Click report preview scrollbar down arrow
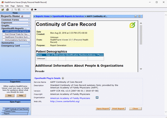 coord(141,69)
